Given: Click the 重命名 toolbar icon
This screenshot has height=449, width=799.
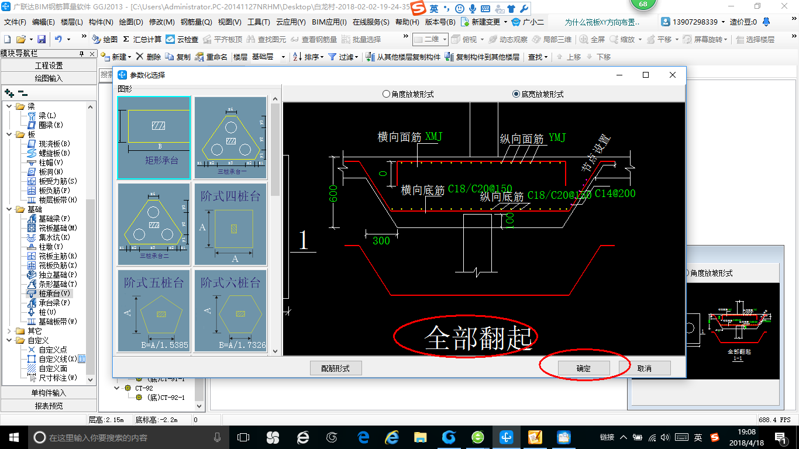Looking at the screenshot, I should [211, 57].
